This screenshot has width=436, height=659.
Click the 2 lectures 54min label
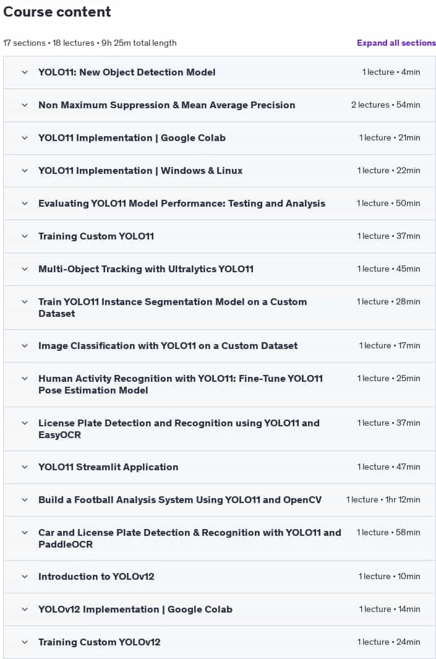pos(385,105)
